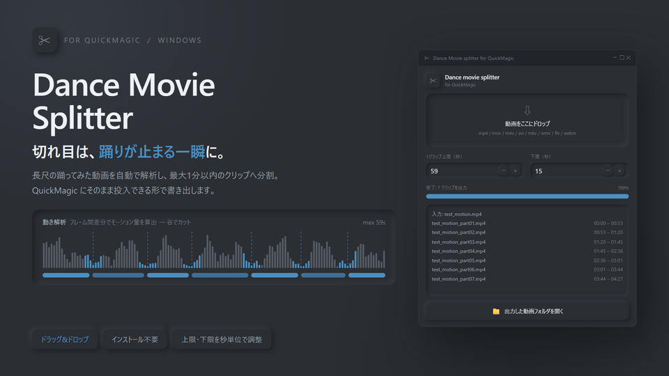Click the 03:44 – 04:27 time range
669x376 pixels.
point(608,279)
